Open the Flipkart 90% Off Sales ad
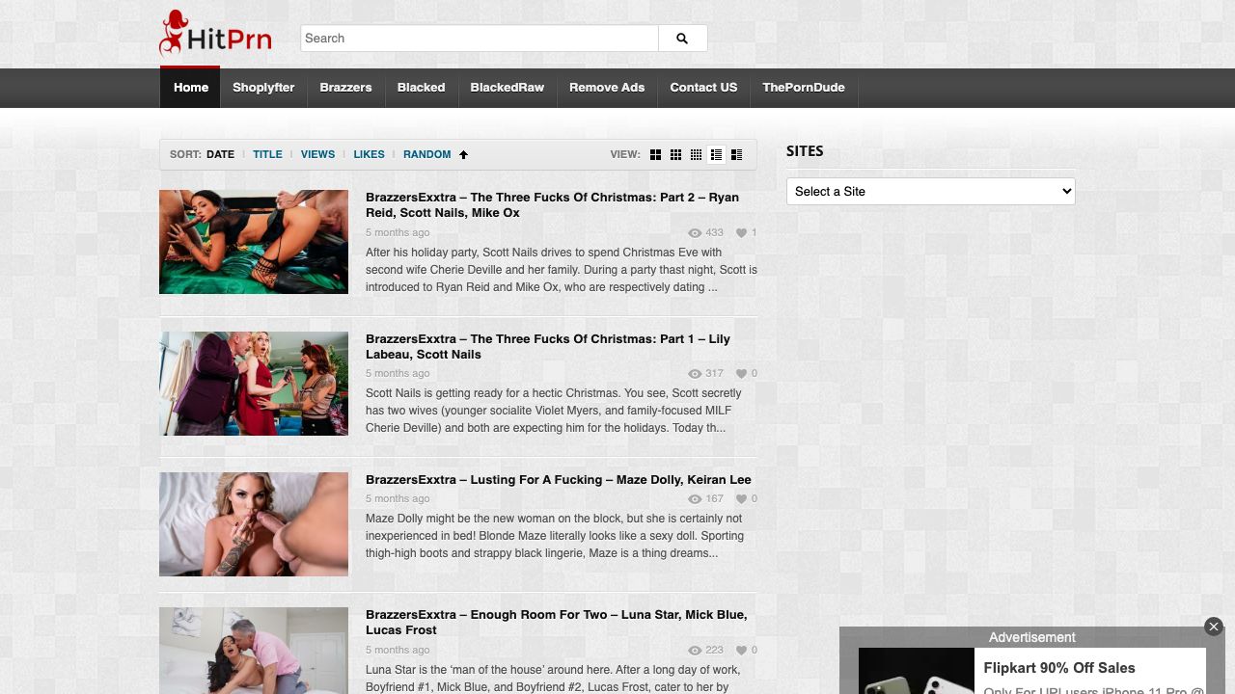Image resolution: width=1235 pixels, height=694 pixels. (x=1059, y=668)
